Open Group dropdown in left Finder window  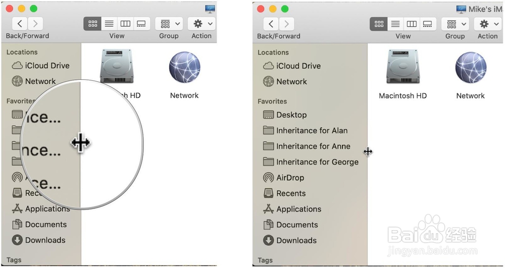[169, 24]
